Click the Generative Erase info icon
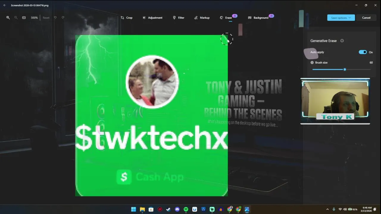 pos(342,41)
